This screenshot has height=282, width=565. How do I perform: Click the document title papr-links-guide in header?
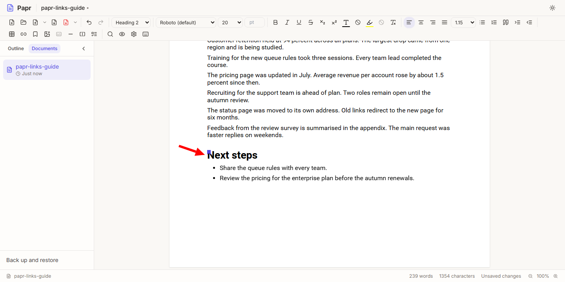63,8
